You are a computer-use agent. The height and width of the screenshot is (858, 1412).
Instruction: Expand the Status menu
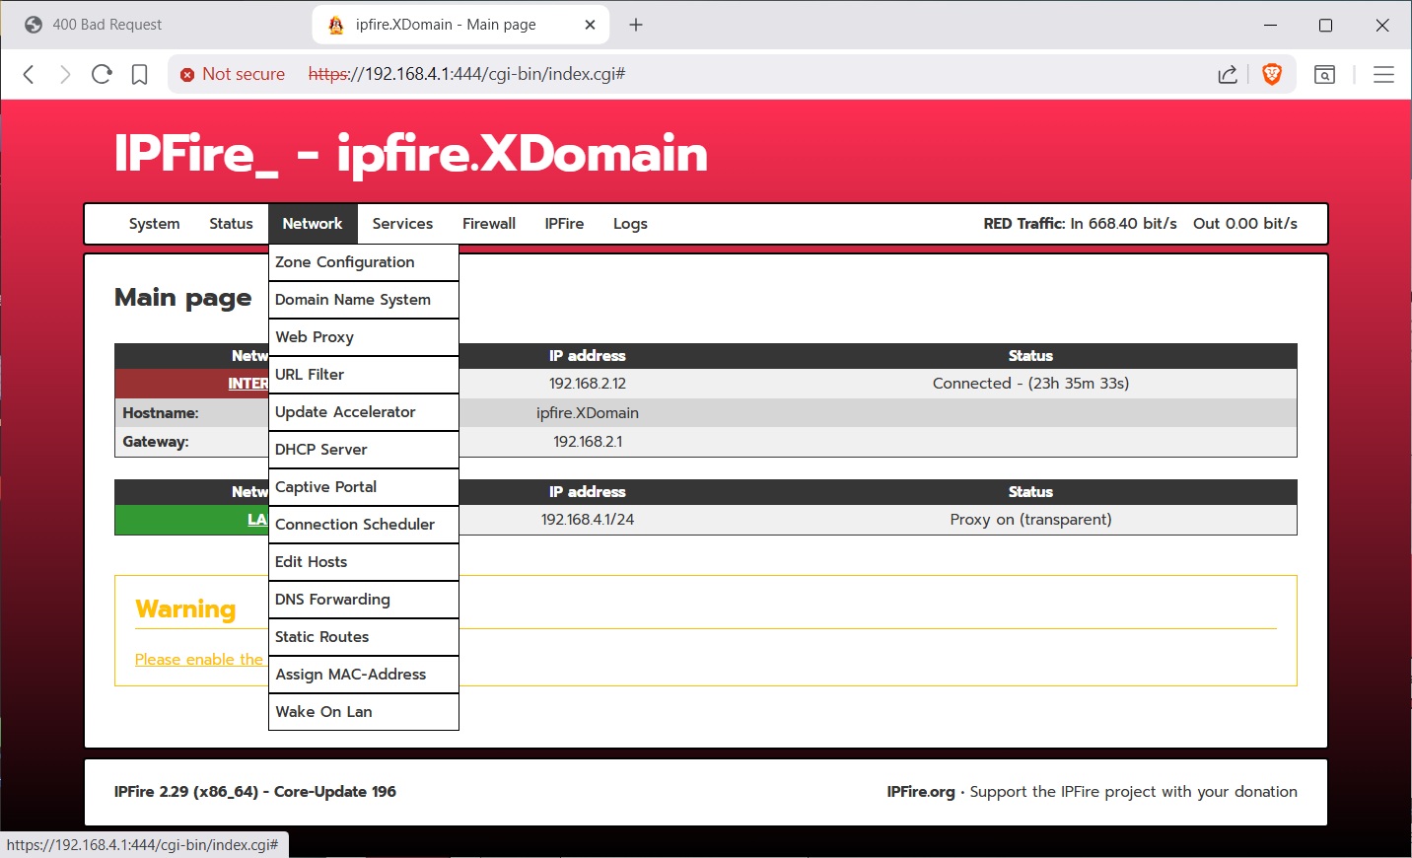(x=231, y=224)
